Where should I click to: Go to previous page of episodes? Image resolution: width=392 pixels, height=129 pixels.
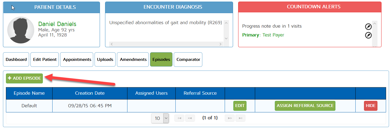pyautogui.click(x=190, y=118)
